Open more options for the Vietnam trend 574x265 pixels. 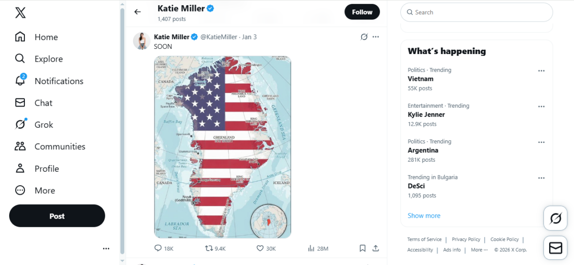(541, 71)
